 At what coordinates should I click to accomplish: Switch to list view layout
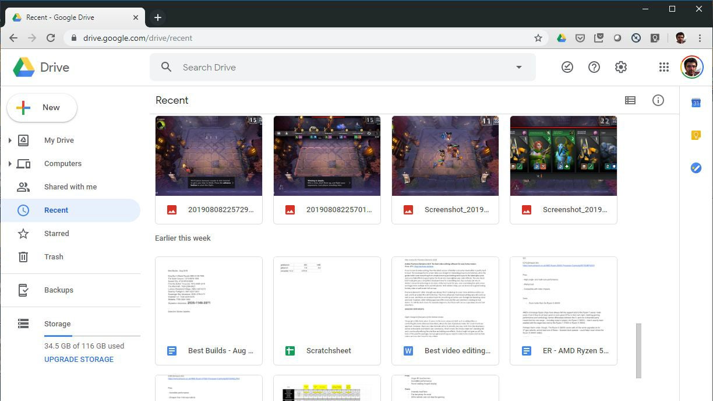pos(630,100)
